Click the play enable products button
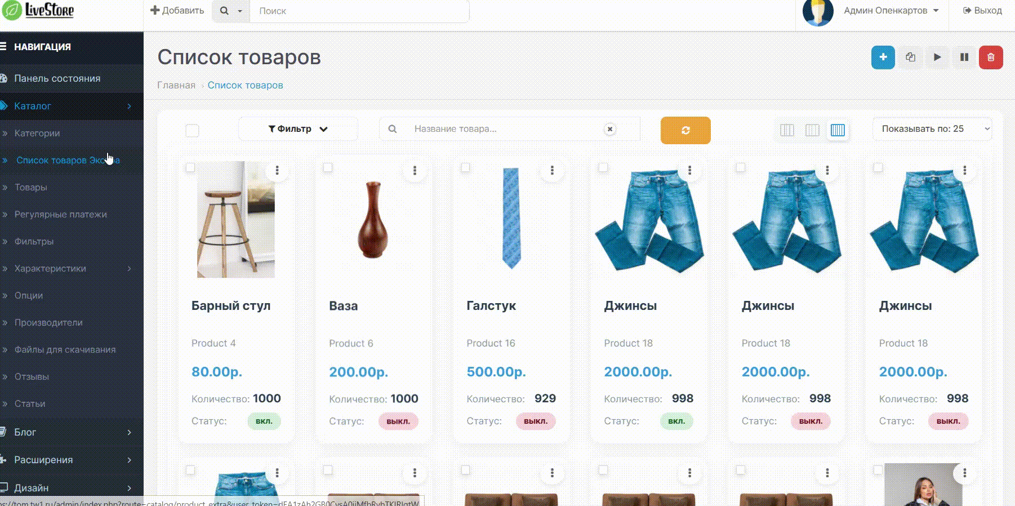Viewport: 1015px width, 506px height. click(937, 57)
